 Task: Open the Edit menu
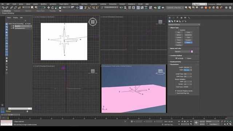(8, 4)
